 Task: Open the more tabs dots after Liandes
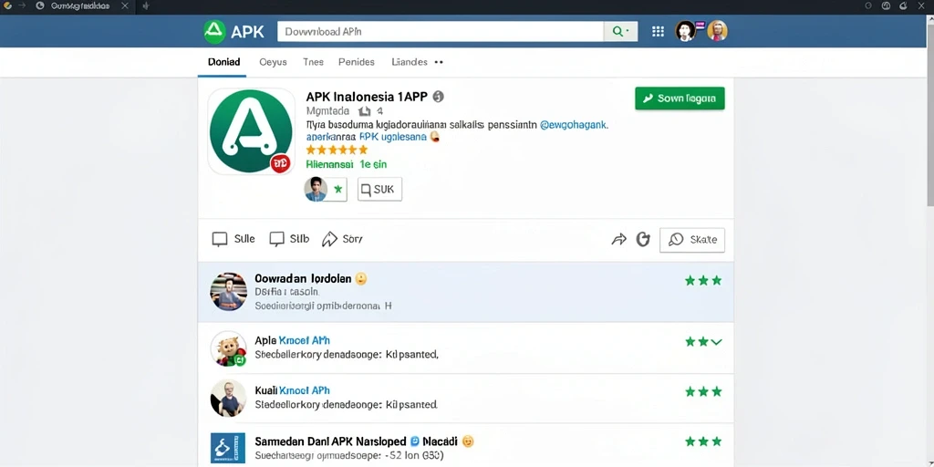(x=439, y=62)
